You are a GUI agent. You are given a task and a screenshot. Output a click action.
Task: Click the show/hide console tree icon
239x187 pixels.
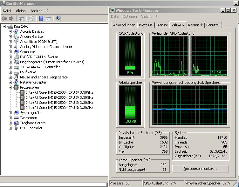coord(21,19)
